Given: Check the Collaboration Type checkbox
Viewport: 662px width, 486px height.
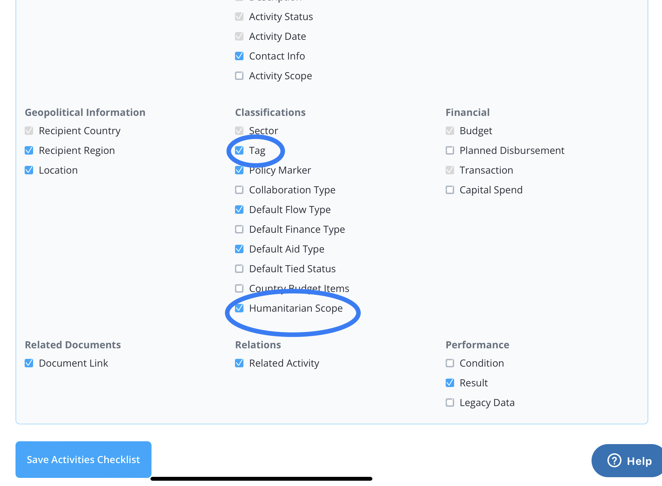Looking at the screenshot, I should [x=239, y=190].
